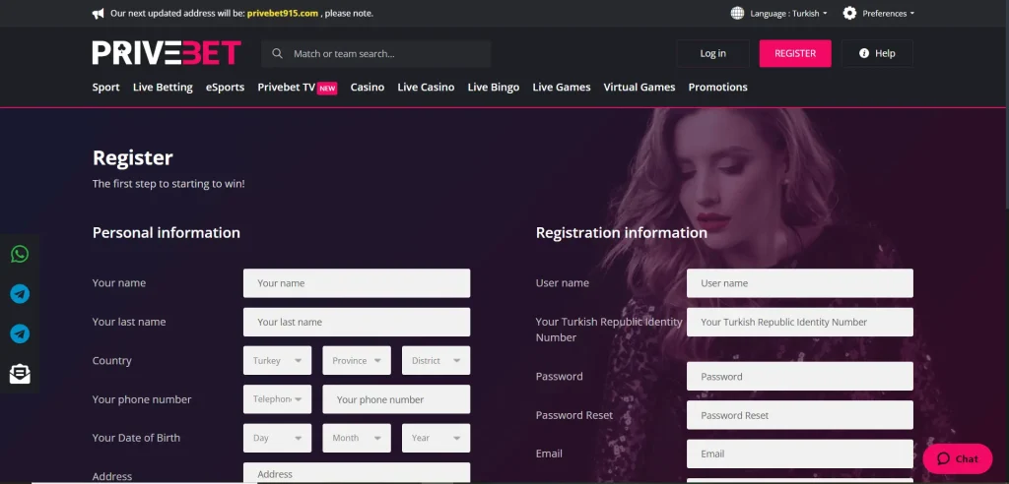Image resolution: width=1009 pixels, height=484 pixels.
Task: Focus the Password input field
Action: coord(800,376)
